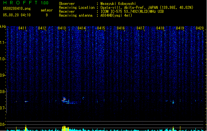Click the yellow power bar cluster under 0413
The image size is (207, 131).
click(65, 128)
